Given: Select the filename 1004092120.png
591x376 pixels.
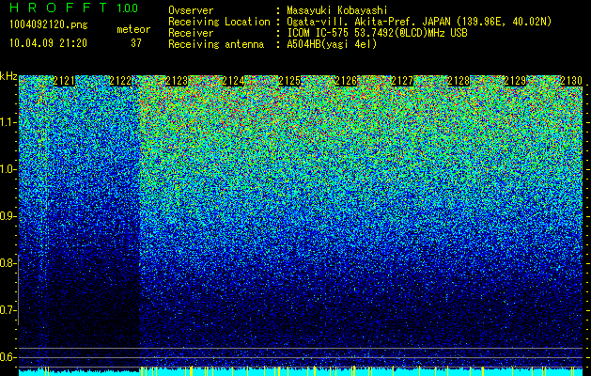Looking at the screenshot, I should pos(49,25).
